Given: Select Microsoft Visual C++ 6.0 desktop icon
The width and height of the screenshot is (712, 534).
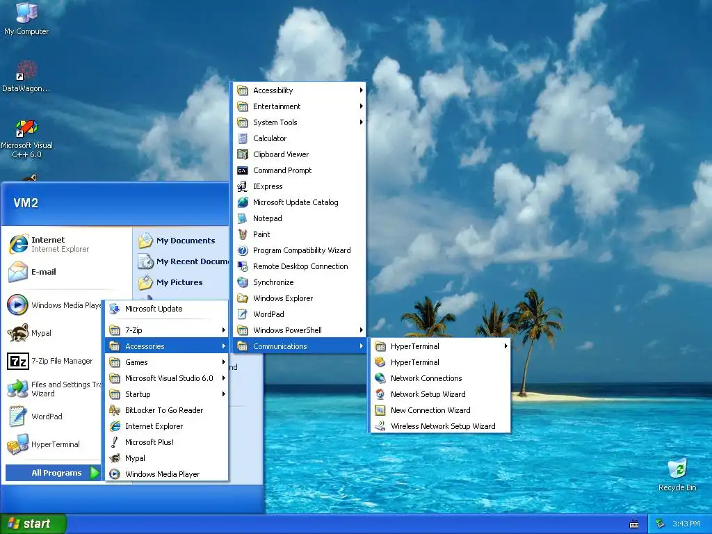Looking at the screenshot, I should [x=26, y=138].
